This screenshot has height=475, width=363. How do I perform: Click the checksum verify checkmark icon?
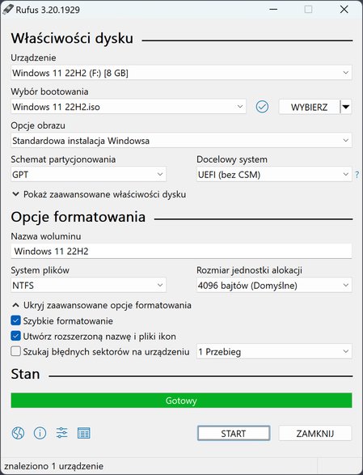(262, 107)
